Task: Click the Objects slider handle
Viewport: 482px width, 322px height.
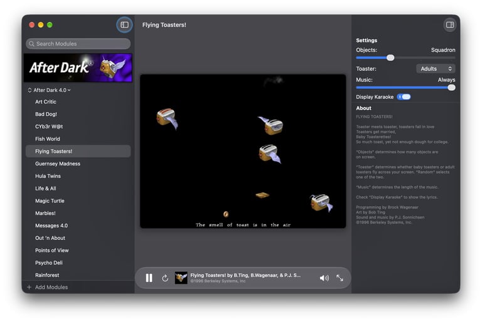Action: tap(390, 58)
